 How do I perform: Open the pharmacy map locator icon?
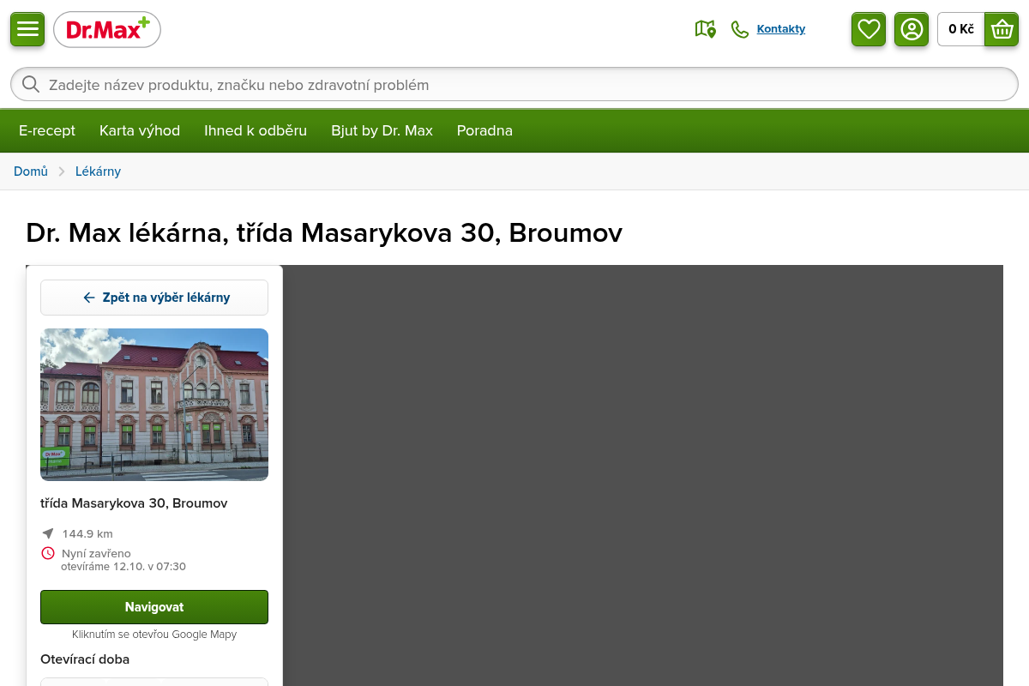point(705,29)
